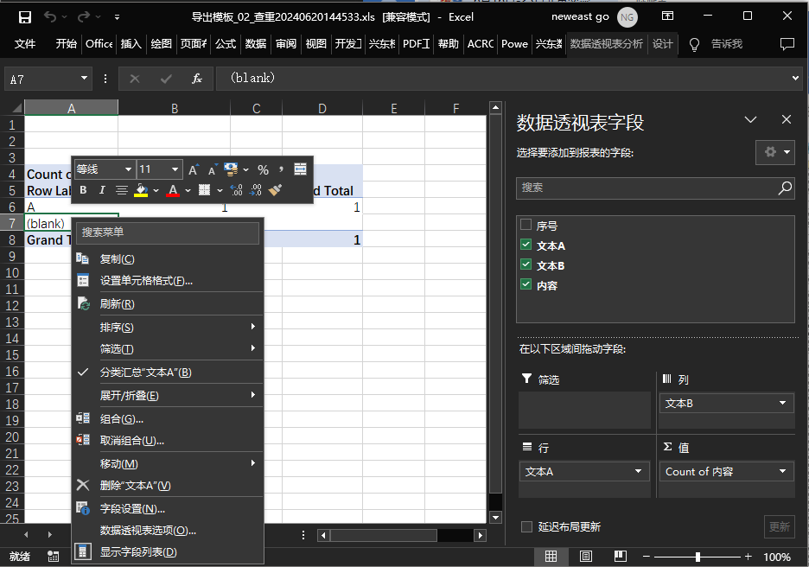The width and height of the screenshot is (809, 567).
Task: Choose 刷新(R) from the context menu
Action: pyautogui.click(x=117, y=304)
